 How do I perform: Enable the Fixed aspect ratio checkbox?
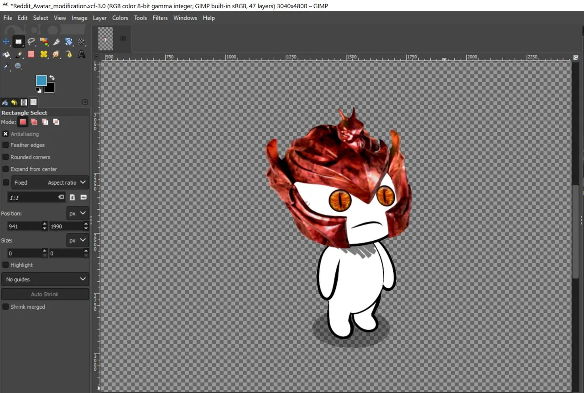click(x=5, y=182)
